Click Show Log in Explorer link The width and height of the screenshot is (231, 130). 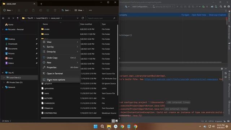pyautogui.click(x=217, y=15)
